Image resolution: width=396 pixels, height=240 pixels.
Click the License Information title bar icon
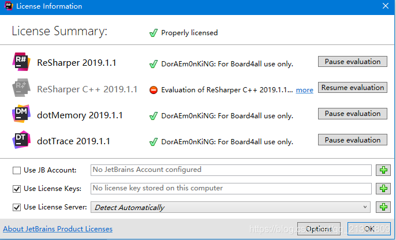[x=9, y=6]
